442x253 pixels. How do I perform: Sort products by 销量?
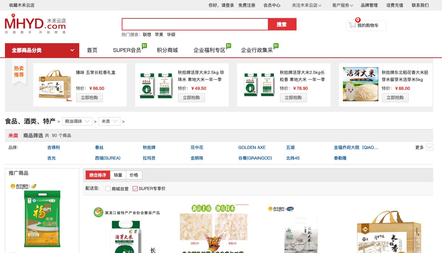click(118, 175)
